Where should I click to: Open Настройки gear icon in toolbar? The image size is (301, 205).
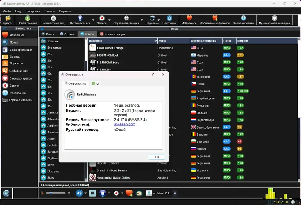[x=169, y=18]
